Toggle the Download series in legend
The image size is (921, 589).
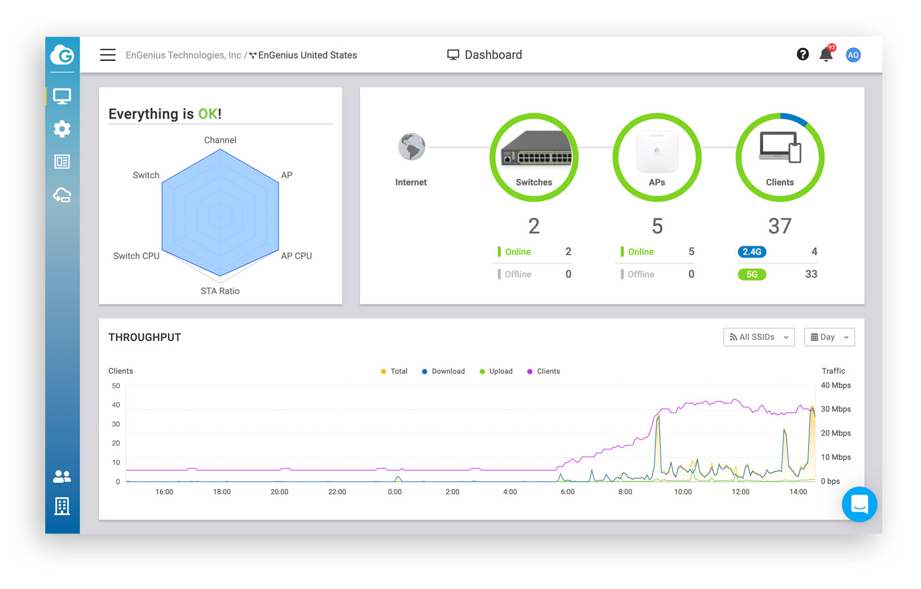(443, 371)
